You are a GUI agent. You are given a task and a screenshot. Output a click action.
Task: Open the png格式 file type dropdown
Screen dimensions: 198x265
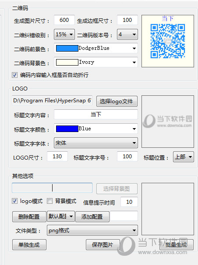92,230
